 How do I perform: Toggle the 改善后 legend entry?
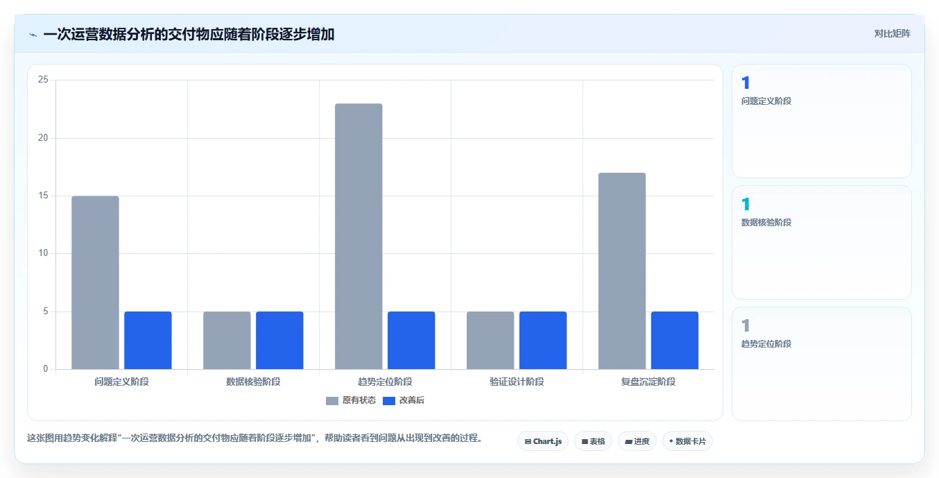point(404,400)
